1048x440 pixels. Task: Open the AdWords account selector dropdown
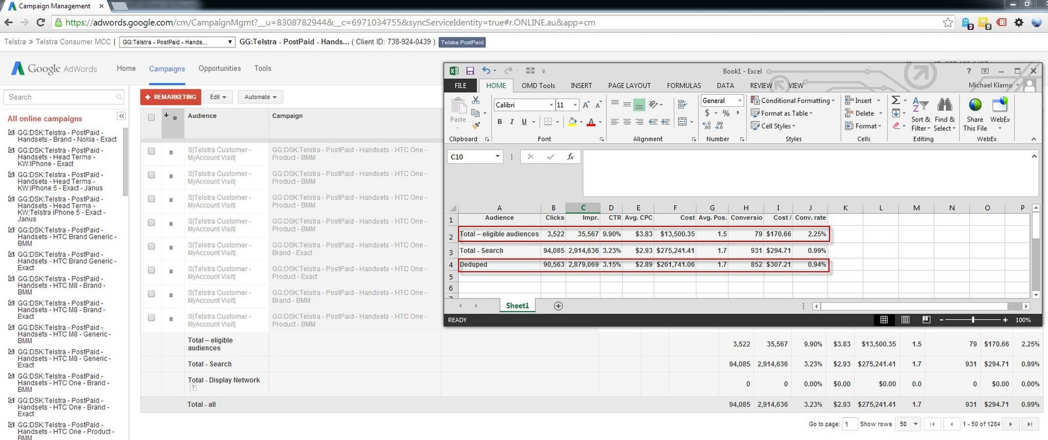177,42
